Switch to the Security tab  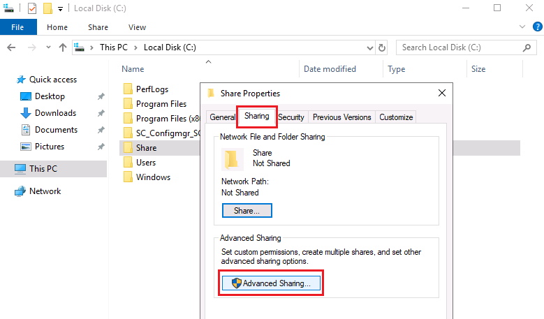point(291,117)
